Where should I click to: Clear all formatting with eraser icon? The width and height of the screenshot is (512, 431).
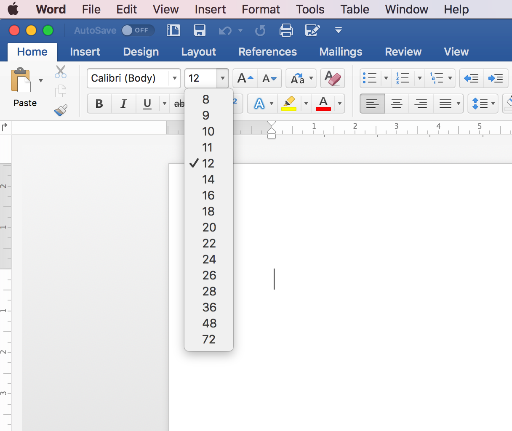[333, 78]
